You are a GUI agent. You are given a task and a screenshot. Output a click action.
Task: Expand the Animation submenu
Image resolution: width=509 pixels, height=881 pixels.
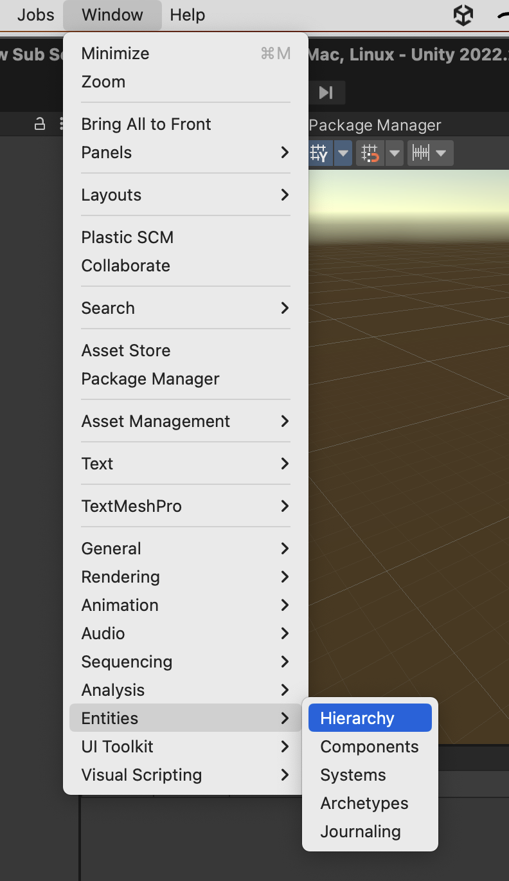click(x=186, y=605)
